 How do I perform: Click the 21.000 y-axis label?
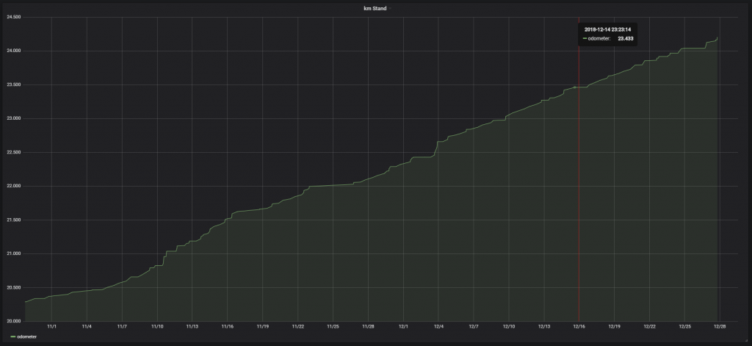pos(13,253)
